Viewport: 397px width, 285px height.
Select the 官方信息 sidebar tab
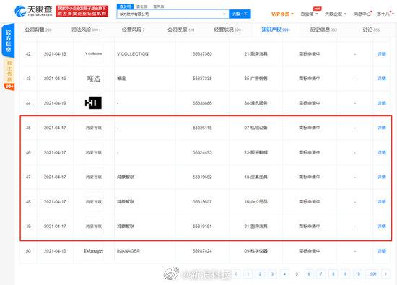pyautogui.click(x=9, y=40)
